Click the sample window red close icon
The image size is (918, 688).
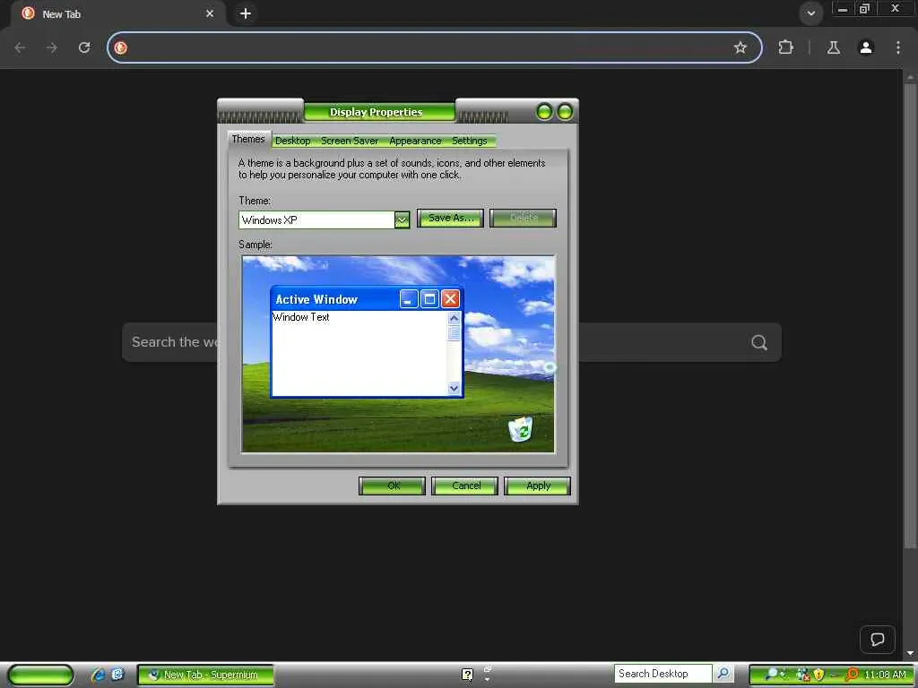(x=450, y=299)
